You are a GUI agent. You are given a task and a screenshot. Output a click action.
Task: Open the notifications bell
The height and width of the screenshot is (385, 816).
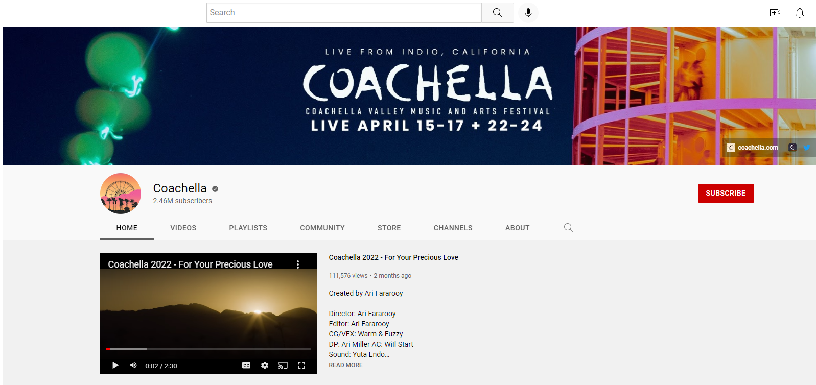[800, 13]
